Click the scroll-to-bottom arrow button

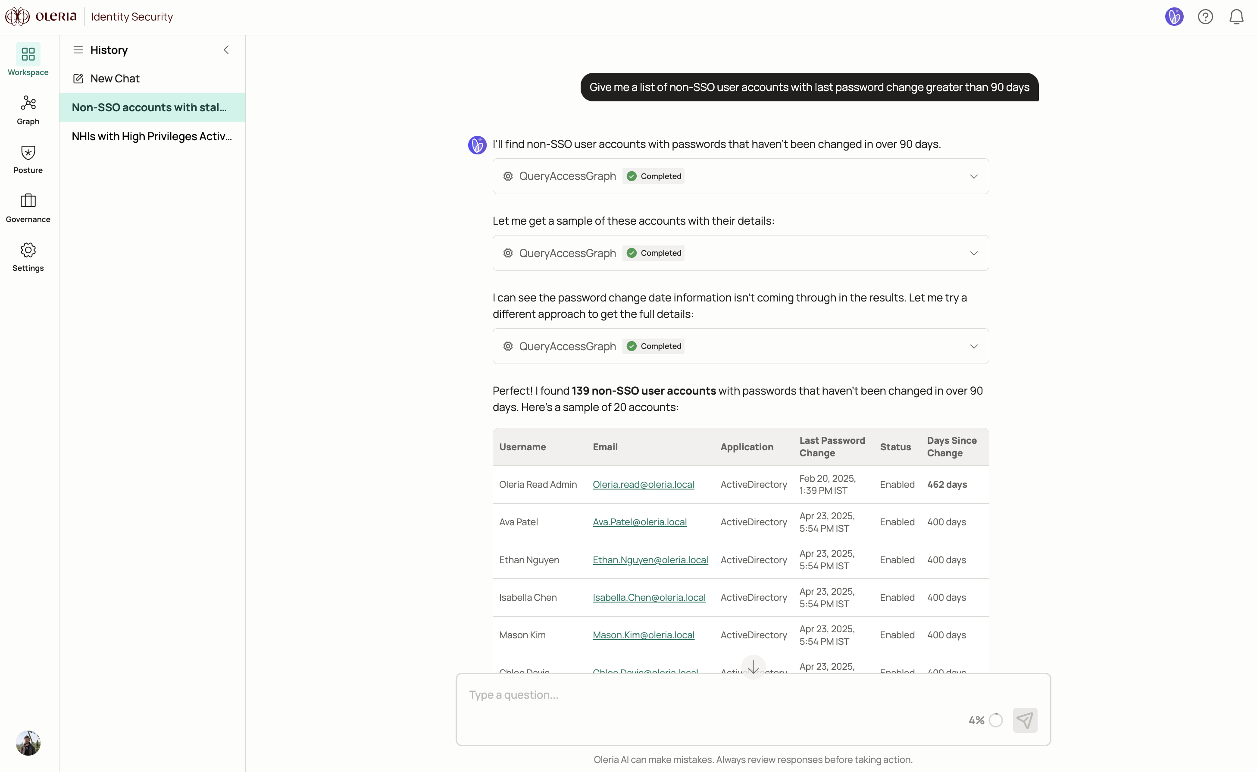[753, 667]
